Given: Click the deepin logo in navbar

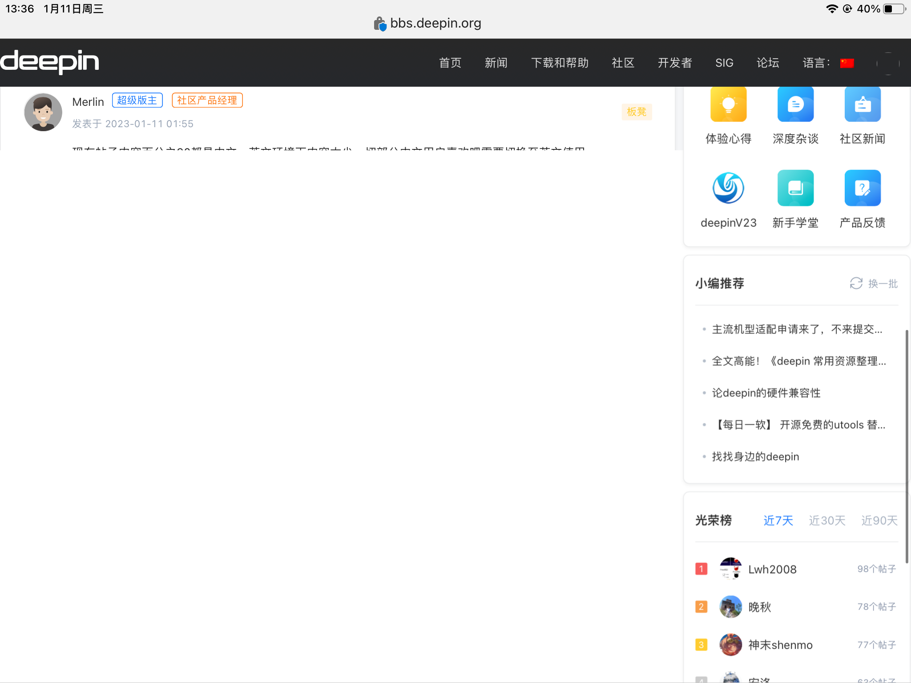Looking at the screenshot, I should click(50, 63).
